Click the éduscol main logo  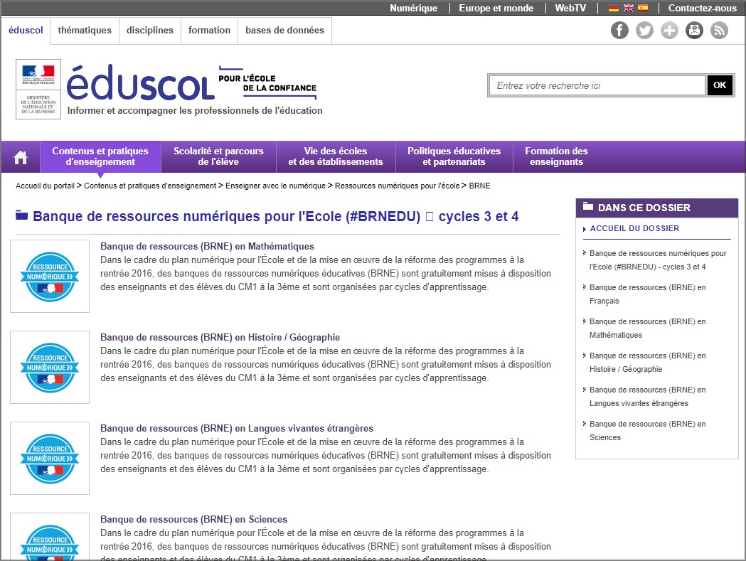tap(140, 82)
